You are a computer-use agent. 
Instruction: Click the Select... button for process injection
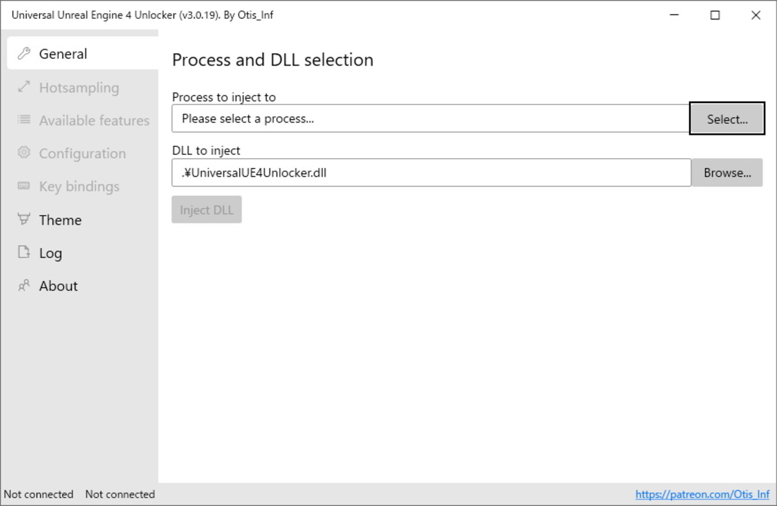click(x=726, y=119)
